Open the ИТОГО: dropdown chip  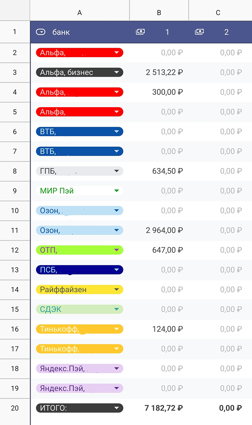coord(79,408)
